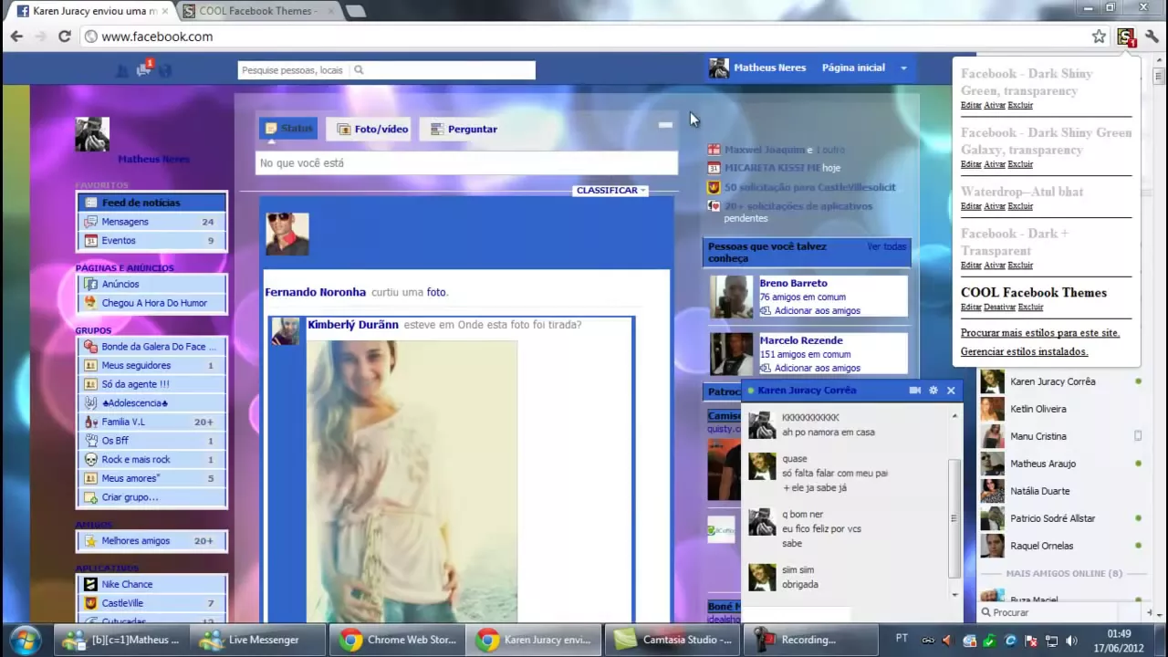Activate Waterdrop–Atul bhat style

click(995, 207)
